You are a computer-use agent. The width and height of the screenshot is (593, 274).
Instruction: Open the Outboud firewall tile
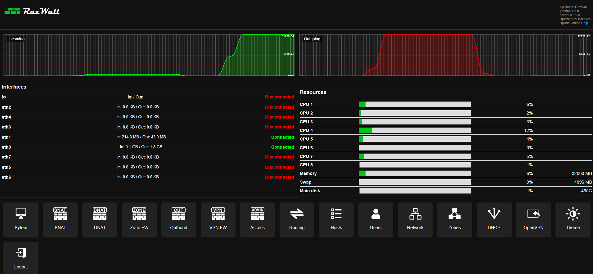(x=179, y=220)
